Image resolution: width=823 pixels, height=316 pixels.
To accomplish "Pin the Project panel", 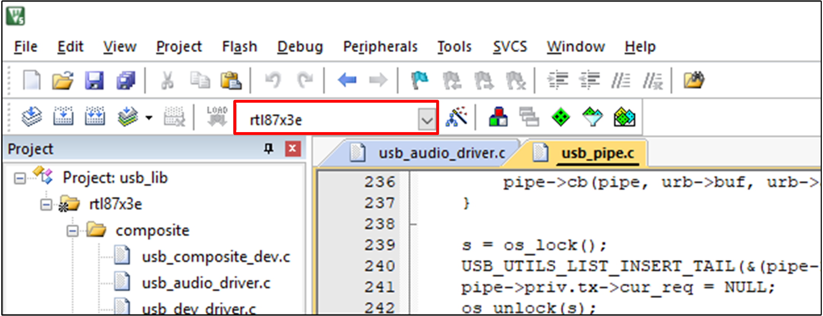I will coord(269,148).
